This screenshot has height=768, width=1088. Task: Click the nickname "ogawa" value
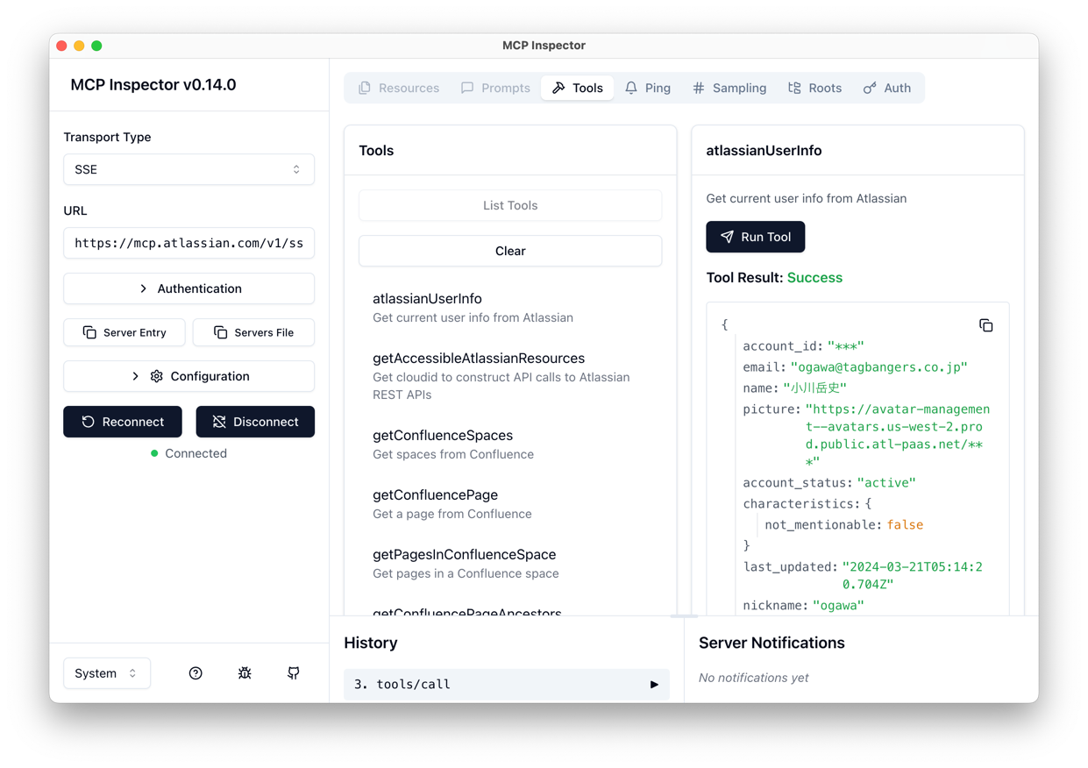(838, 606)
